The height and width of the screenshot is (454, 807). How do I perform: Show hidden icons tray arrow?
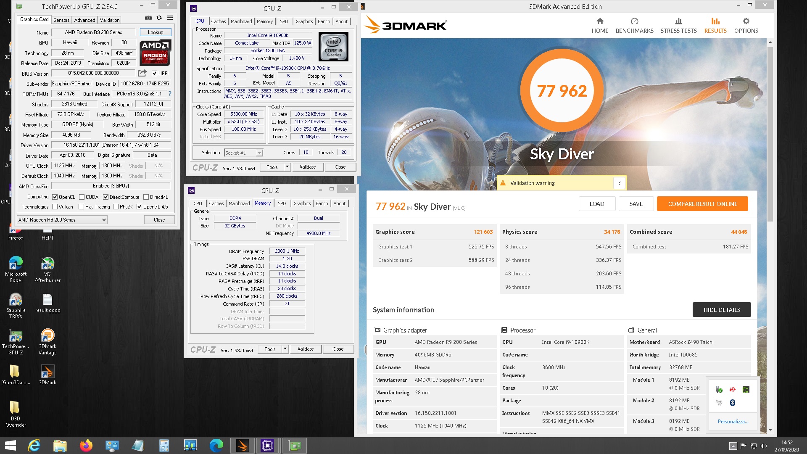click(x=733, y=446)
